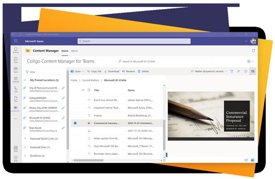Open Calls in the Teams sidebar
The width and height of the screenshot is (275, 179).
(16, 90)
